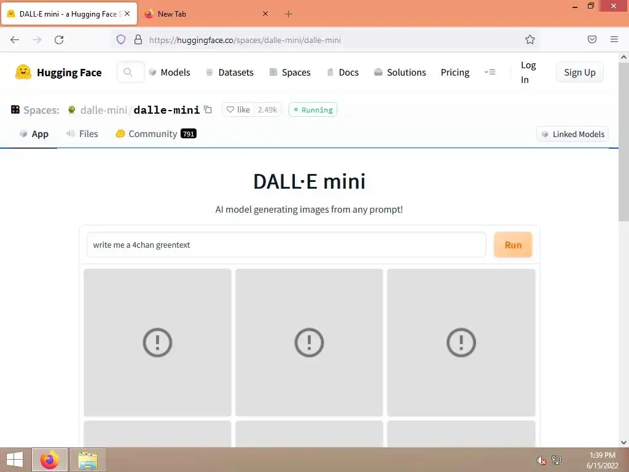Open the taskbar clock and date

point(602,460)
